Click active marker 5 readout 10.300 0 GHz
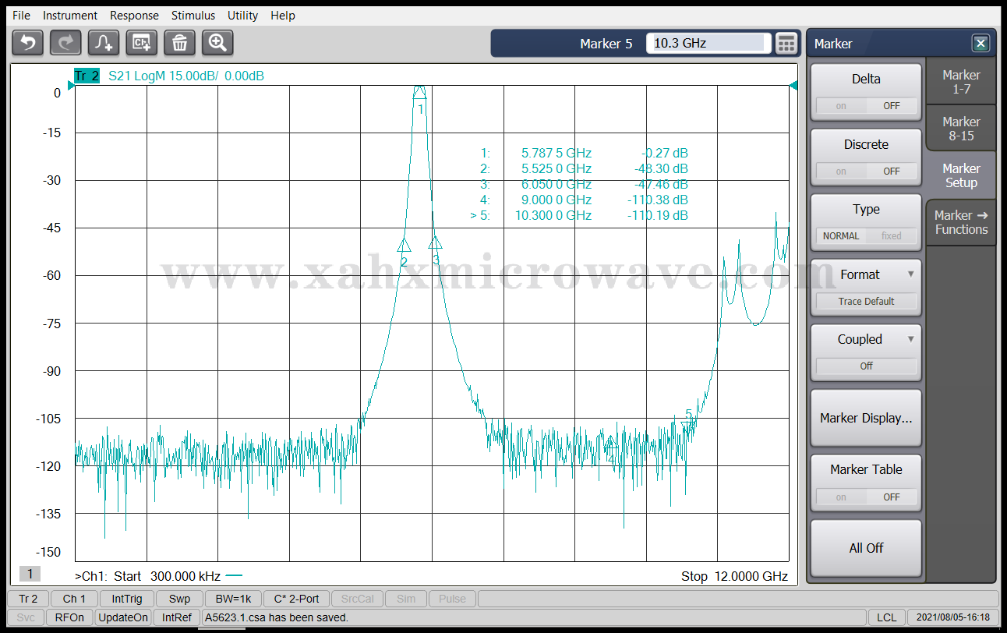Image resolution: width=1007 pixels, height=633 pixels. [553, 215]
